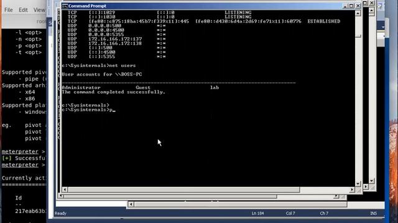
Task: Click the UDP '0.0.0.0:5355' row
Action: (117, 35)
